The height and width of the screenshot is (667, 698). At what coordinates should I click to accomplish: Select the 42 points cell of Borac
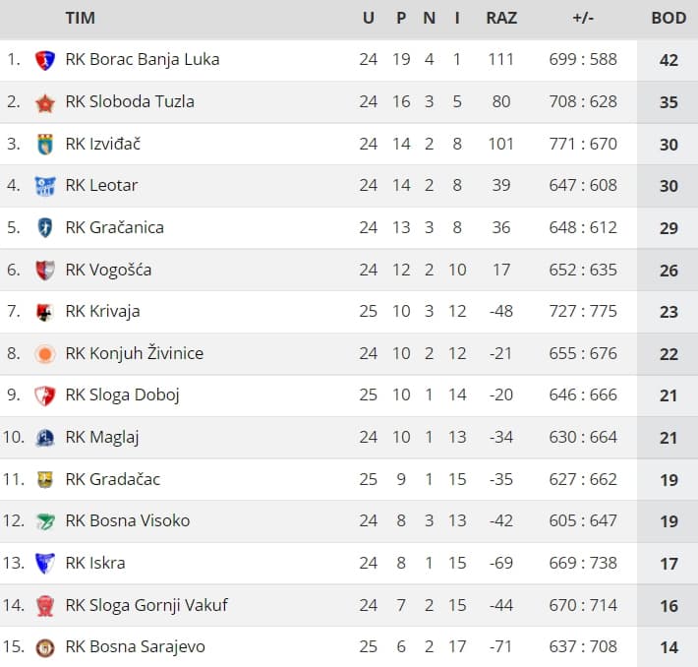(x=668, y=60)
